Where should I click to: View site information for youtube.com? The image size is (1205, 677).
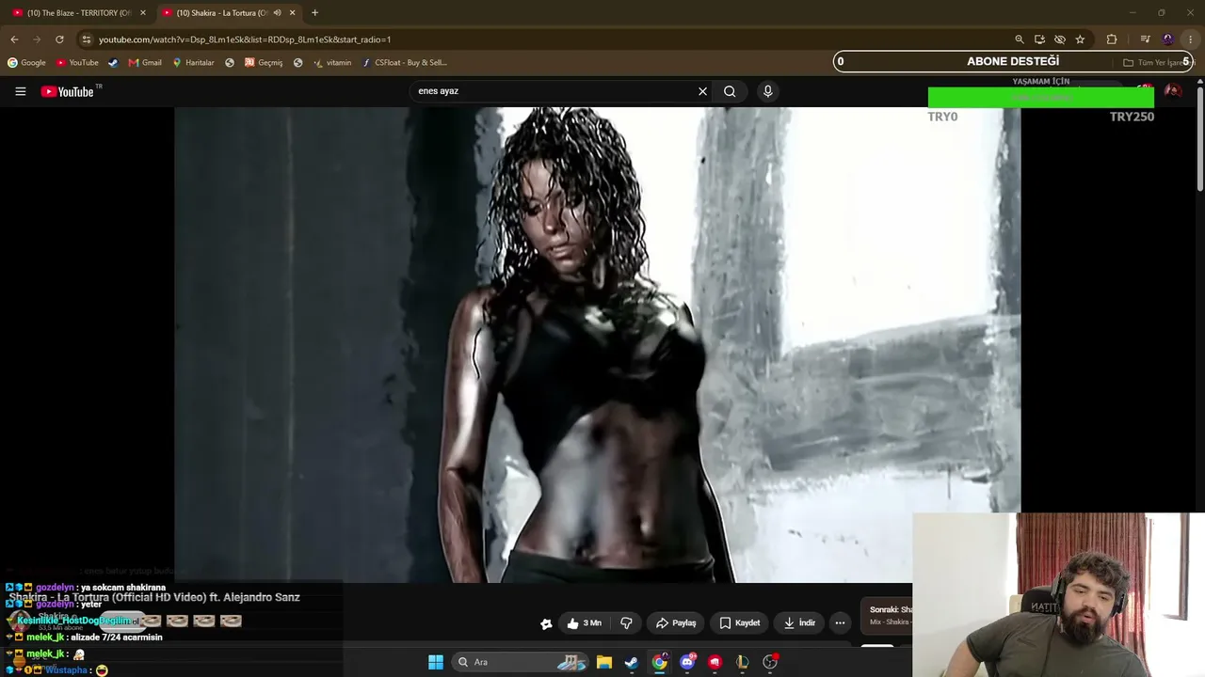86,39
